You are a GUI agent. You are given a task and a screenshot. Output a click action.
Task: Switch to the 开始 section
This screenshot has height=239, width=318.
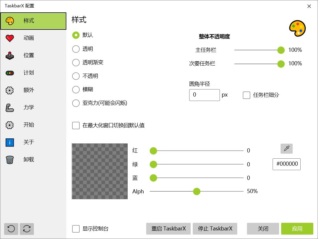pos(33,125)
